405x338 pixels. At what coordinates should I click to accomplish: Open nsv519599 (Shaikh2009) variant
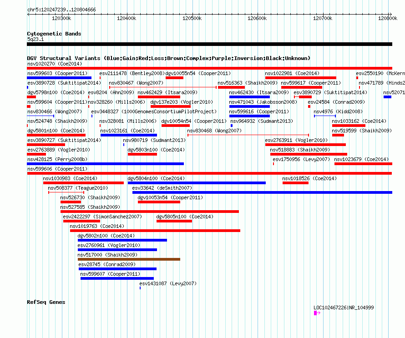tap(362, 131)
